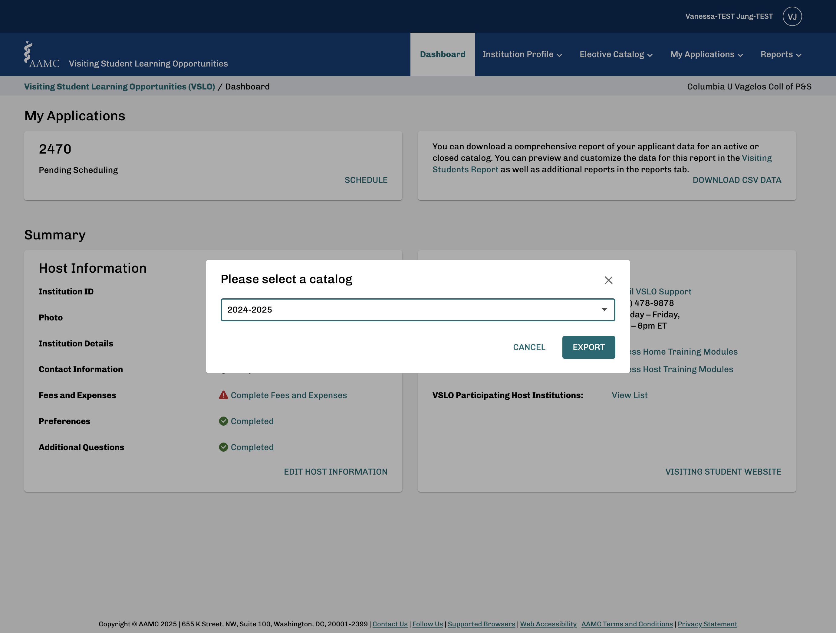Screen dimensions: 836x633
Task: Select the Dashboard tab
Action: click(443, 54)
